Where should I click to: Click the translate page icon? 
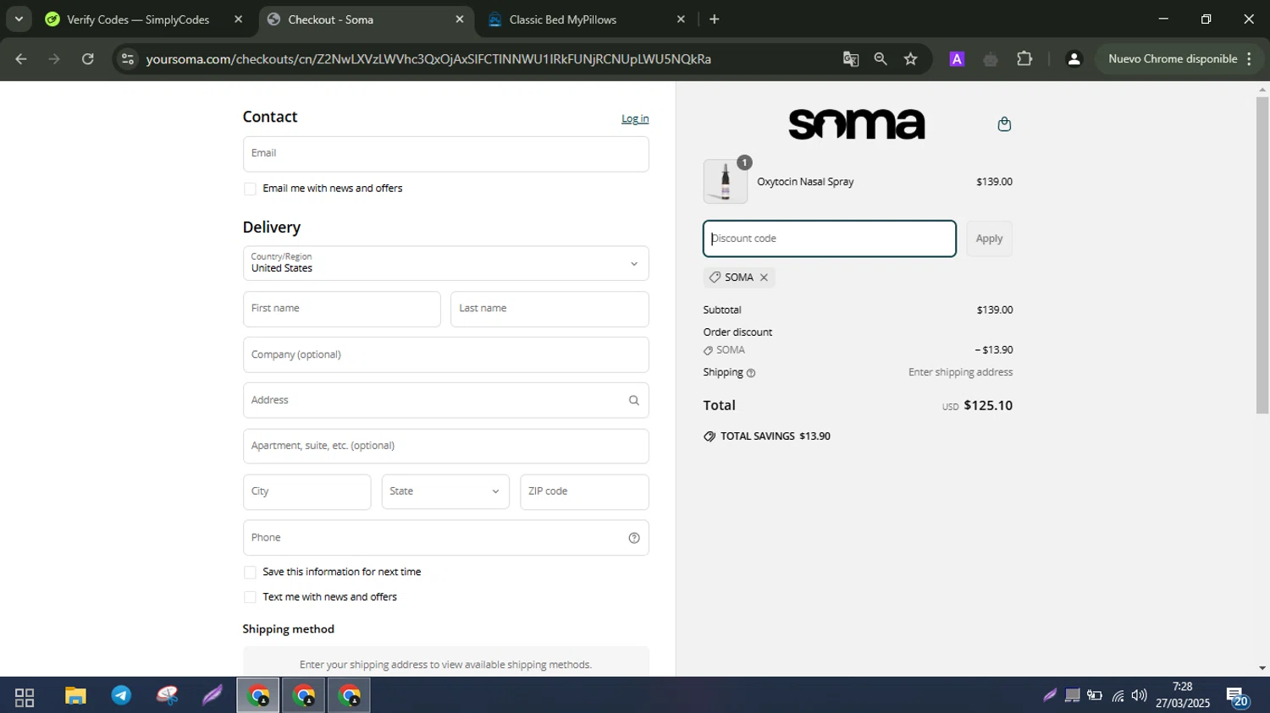coord(851,59)
